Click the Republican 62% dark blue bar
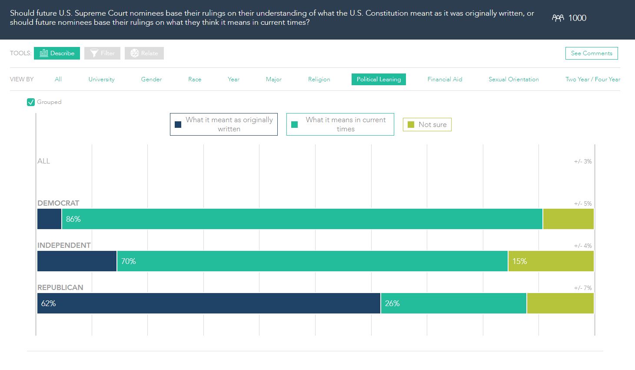The height and width of the screenshot is (370, 635). (x=209, y=303)
